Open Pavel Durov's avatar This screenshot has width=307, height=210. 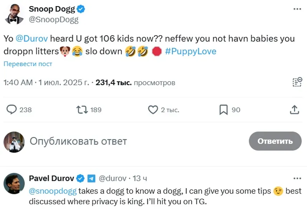tap(14, 184)
